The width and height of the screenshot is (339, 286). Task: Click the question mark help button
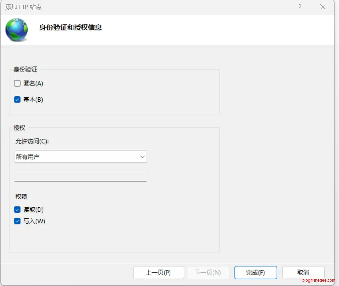[300, 7]
